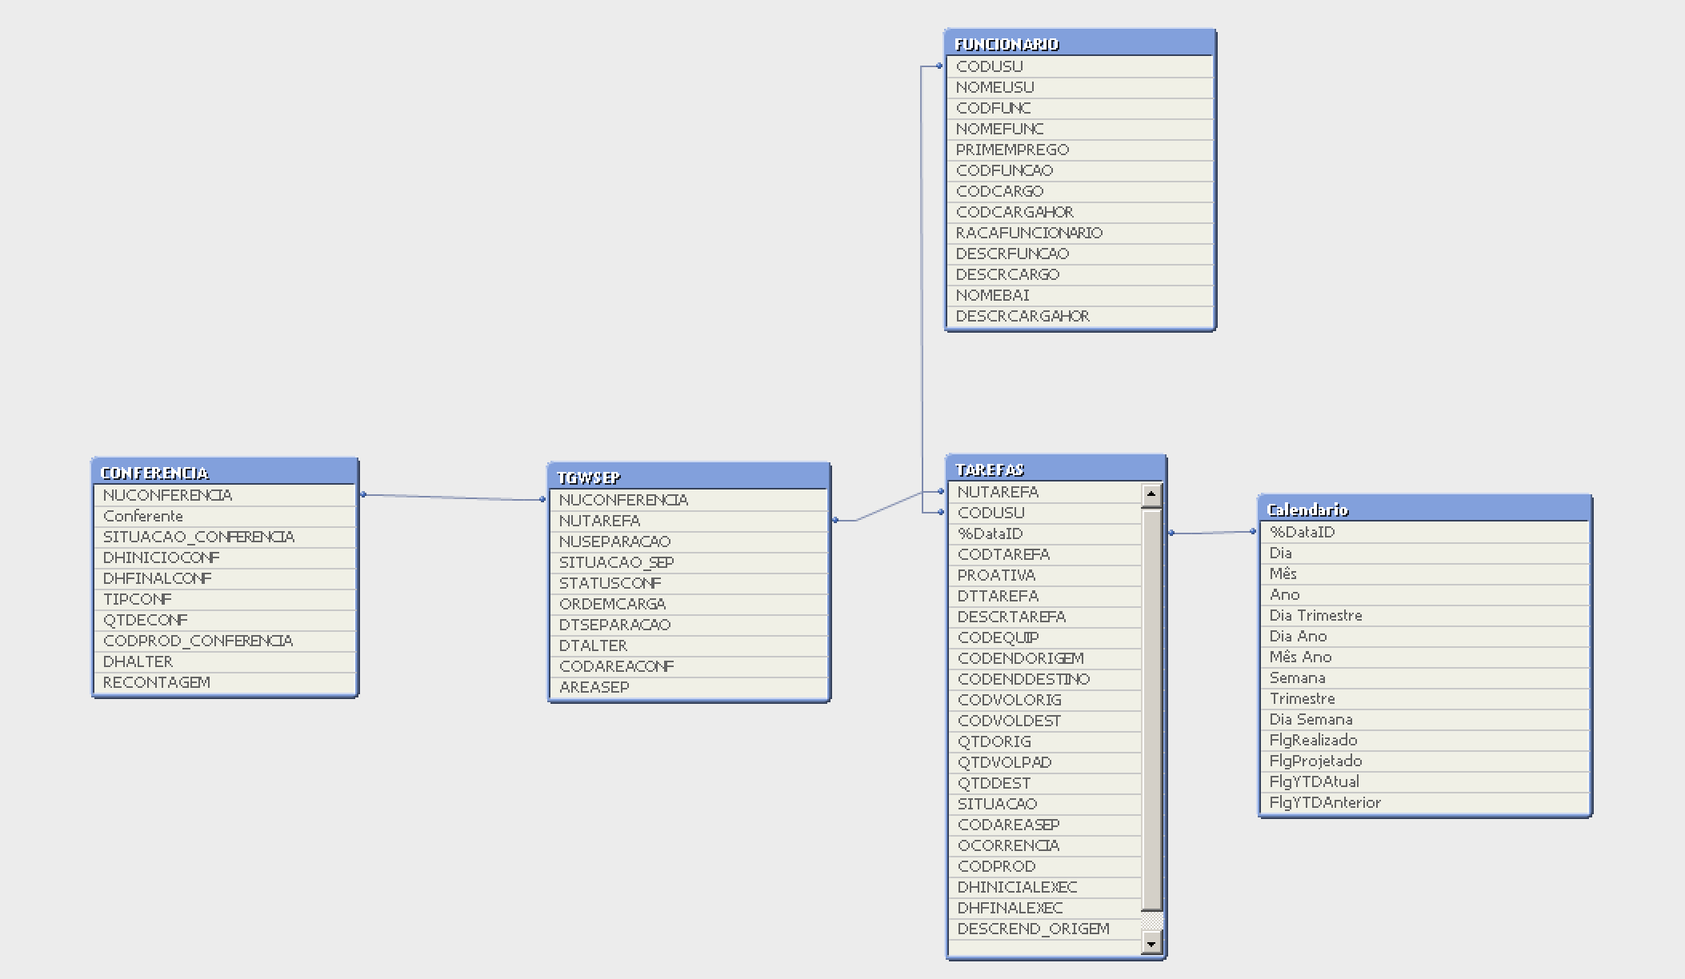
Task: Select the CONFERENCIA table title bar
Action: (x=225, y=473)
